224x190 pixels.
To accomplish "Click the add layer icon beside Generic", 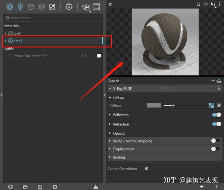I will click(x=219, y=81).
